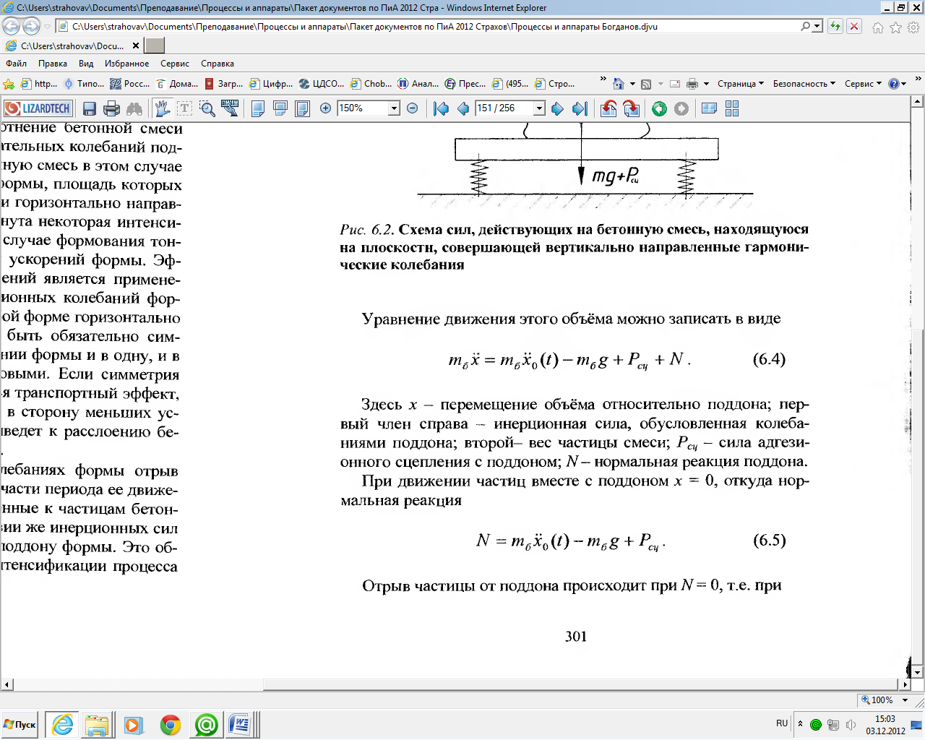Click the Пуск start button
This screenshot has width=925, height=740.
click(20, 724)
